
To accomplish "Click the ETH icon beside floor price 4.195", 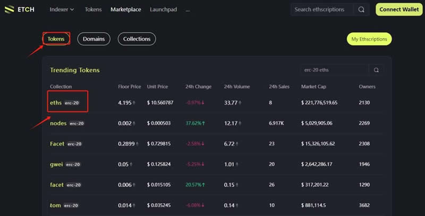I will pos(134,103).
